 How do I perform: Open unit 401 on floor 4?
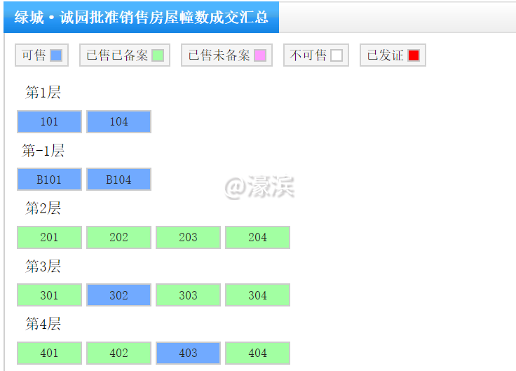coord(49,353)
